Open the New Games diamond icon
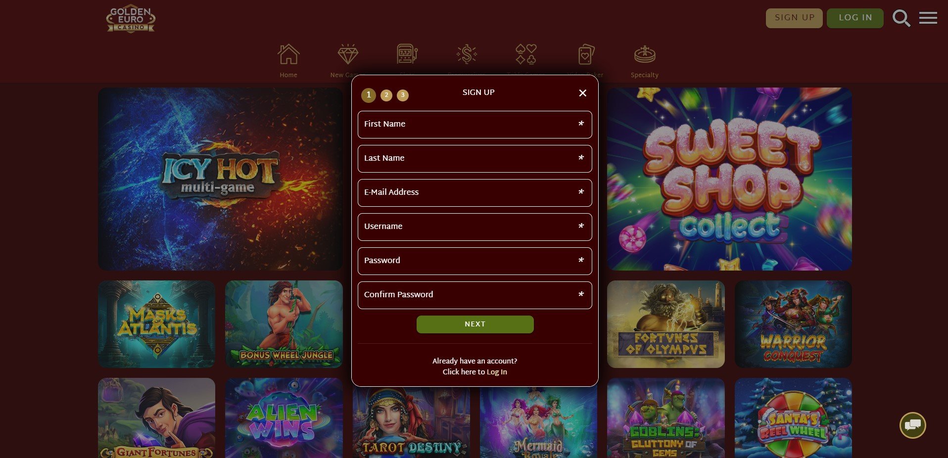 point(348,54)
